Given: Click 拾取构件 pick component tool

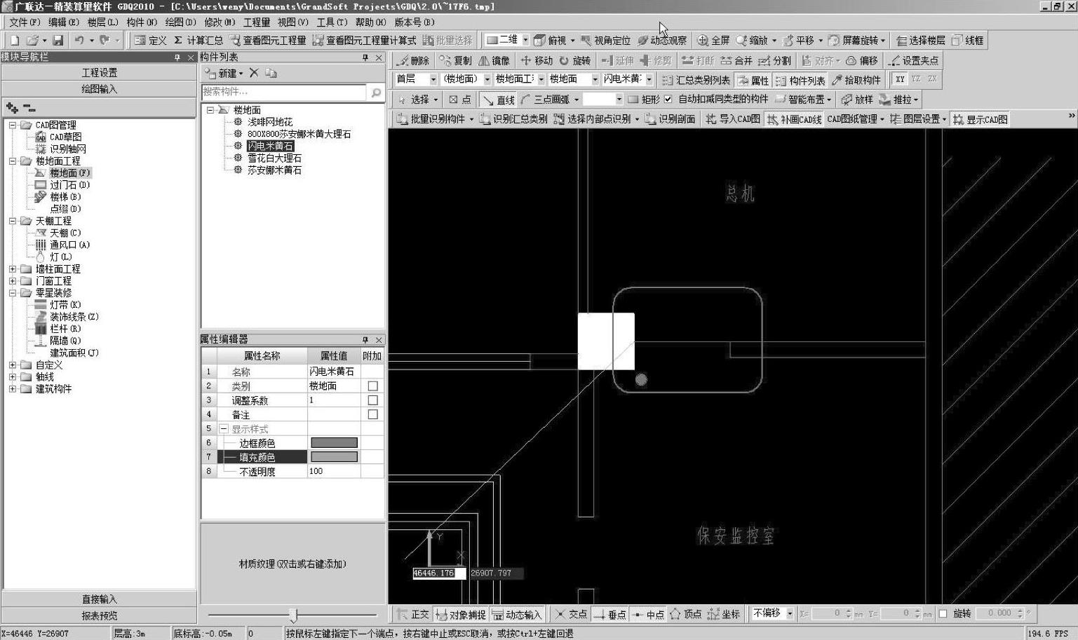Looking at the screenshot, I should (856, 80).
